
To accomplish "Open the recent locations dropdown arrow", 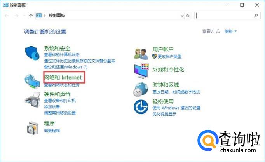I will (x=24, y=16).
